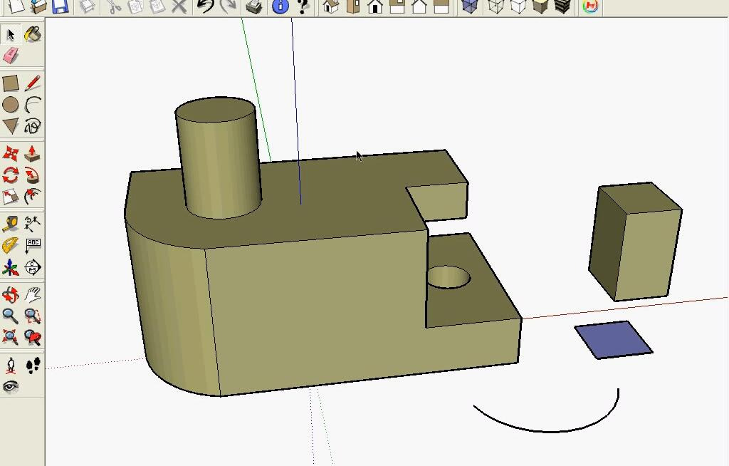Click the Zoom Extents tool
The width and height of the screenshot is (729, 466).
pos(11,337)
